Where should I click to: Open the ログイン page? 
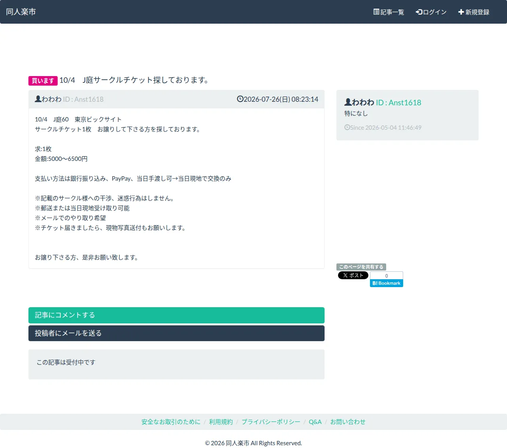coord(431,12)
